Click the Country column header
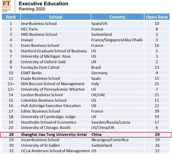The height and width of the screenshot is (154, 172). [117, 17]
